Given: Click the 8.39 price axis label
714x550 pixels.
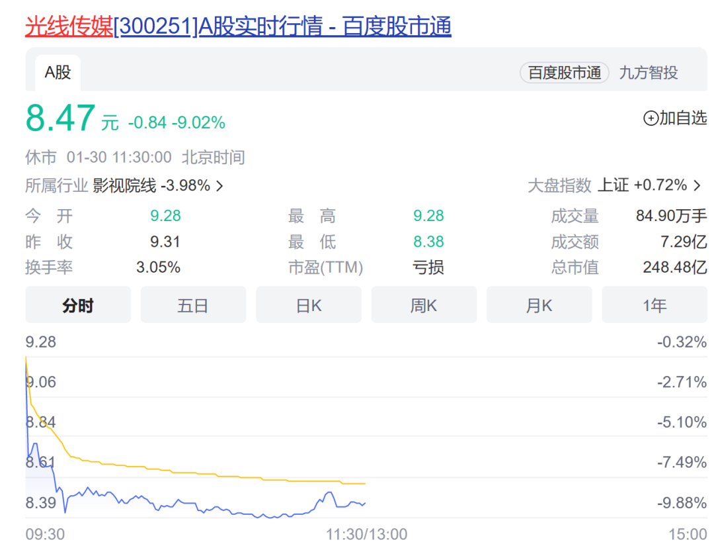Looking at the screenshot, I should pyautogui.click(x=41, y=503).
